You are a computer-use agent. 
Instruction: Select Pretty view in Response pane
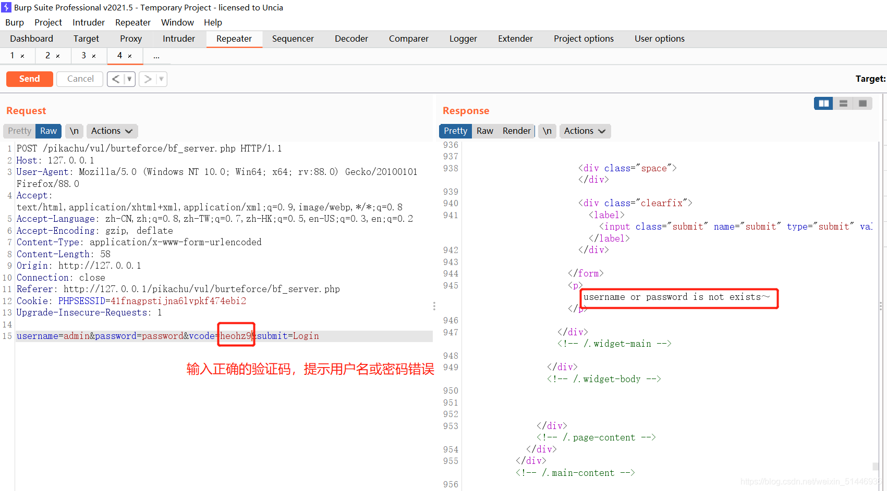click(x=455, y=131)
